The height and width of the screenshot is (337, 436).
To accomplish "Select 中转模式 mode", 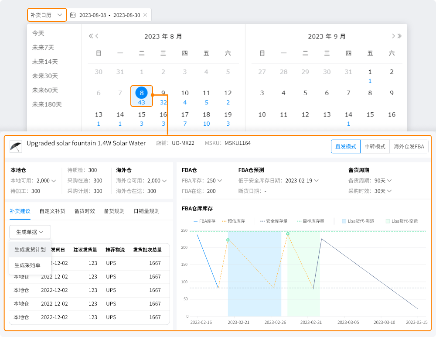I will click(375, 147).
